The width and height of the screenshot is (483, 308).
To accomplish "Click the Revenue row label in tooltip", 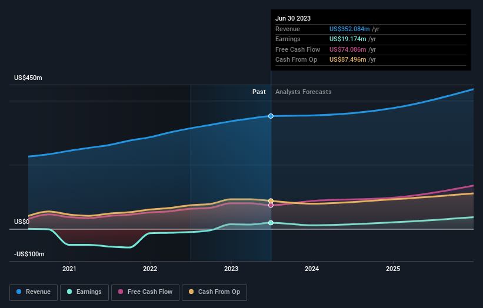I will pos(288,29).
